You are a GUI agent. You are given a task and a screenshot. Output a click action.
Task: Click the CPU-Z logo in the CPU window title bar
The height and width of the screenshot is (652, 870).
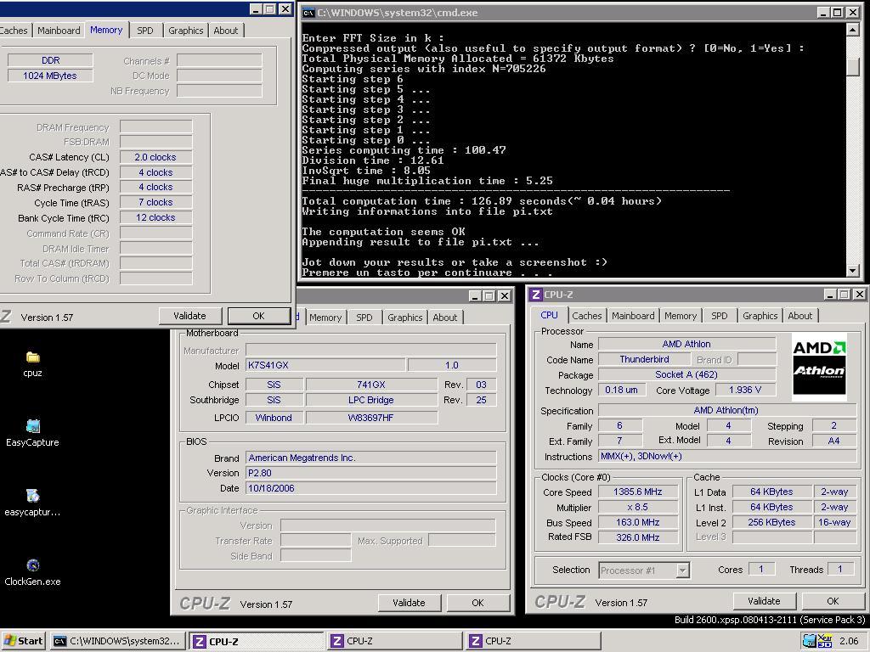coord(535,295)
